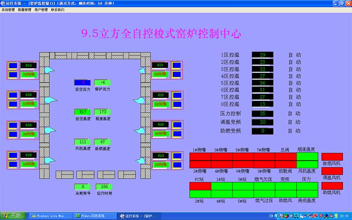
Task: Toggle the red 助燃风机 fan indicator
Action: click(x=332, y=186)
